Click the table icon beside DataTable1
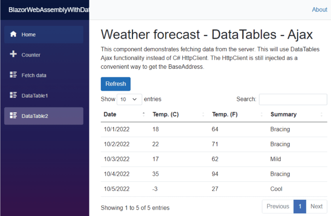Viewport: 331px width, 216px height. (13, 95)
